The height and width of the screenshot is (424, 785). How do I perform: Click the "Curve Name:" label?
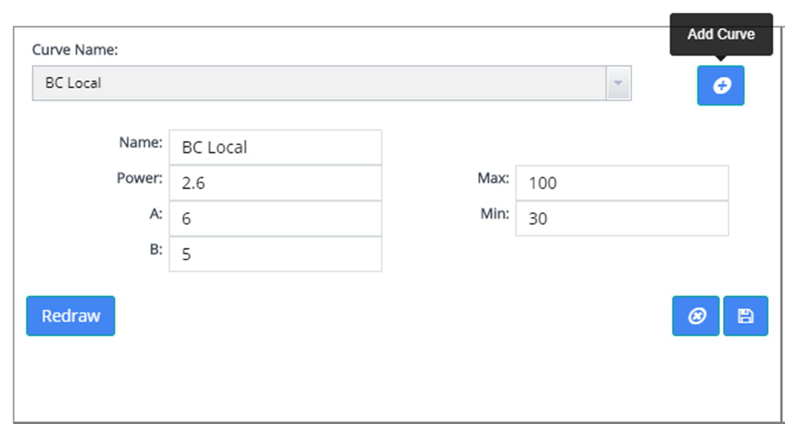click(75, 49)
